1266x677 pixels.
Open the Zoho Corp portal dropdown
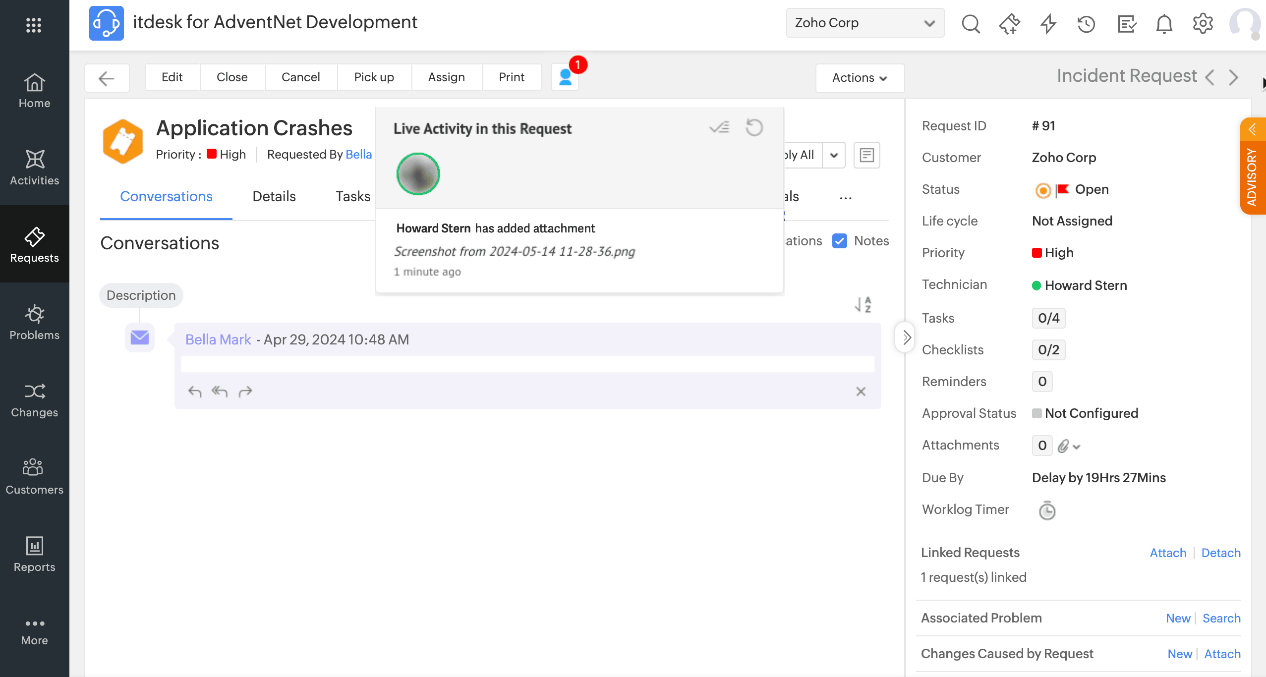click(x=865, y=23)
